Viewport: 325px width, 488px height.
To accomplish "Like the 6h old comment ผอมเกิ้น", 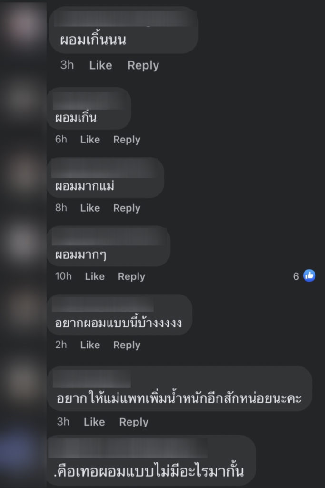I will tap(90, 139).
